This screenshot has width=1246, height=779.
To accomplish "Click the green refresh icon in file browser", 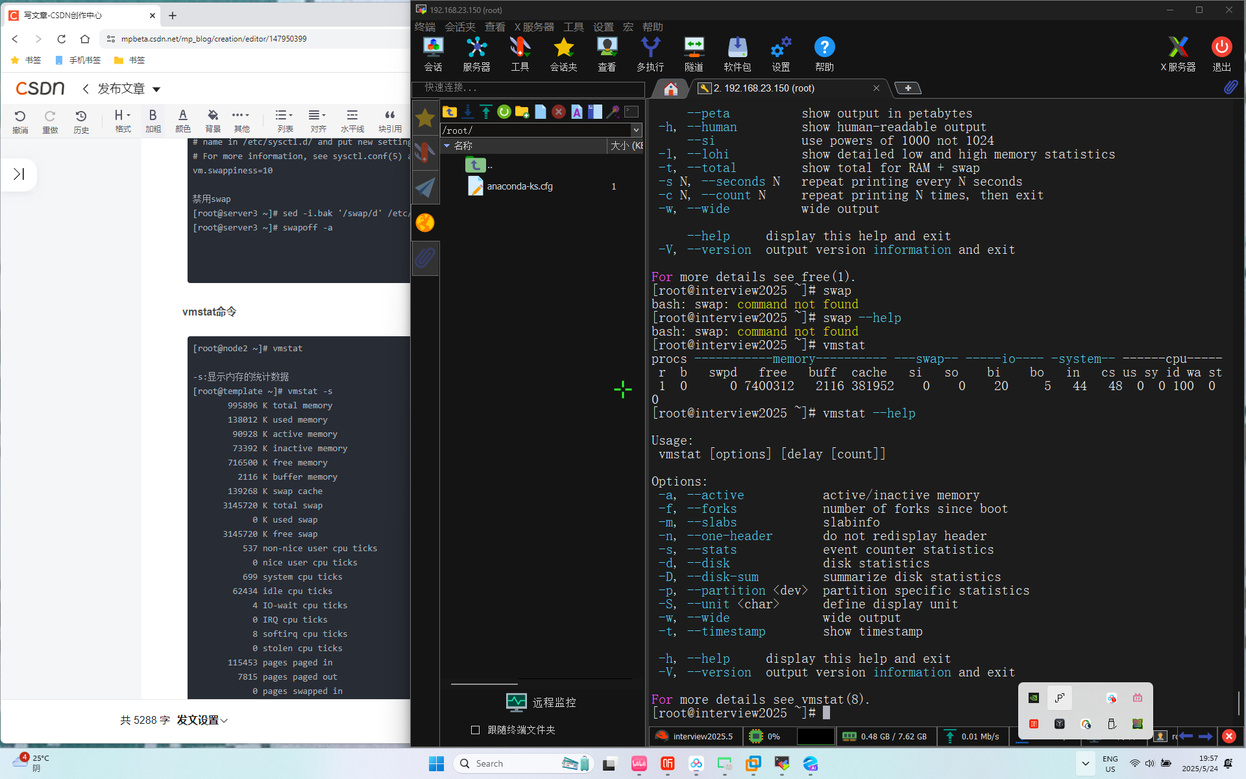I will 504,112.
